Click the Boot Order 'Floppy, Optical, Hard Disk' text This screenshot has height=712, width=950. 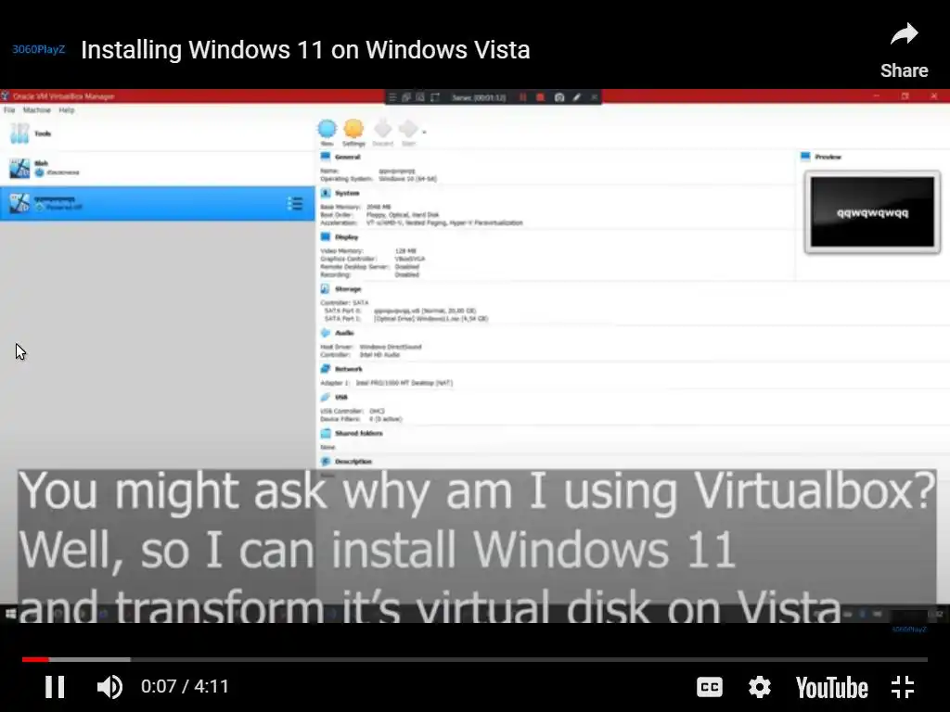(x=403, y=215)
